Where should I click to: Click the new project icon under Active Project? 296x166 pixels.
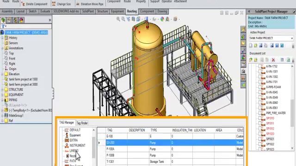point(251,46)
